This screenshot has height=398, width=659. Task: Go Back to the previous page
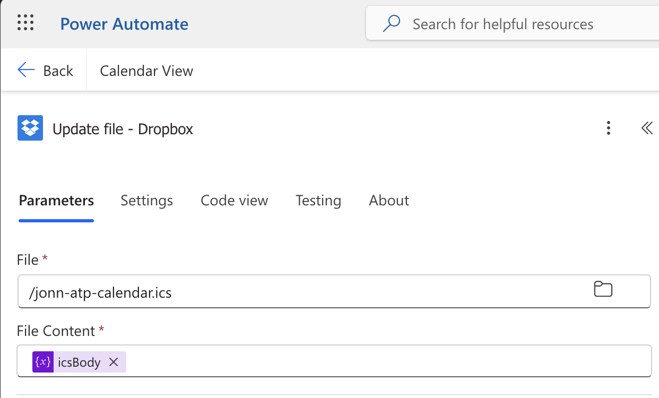45,71
